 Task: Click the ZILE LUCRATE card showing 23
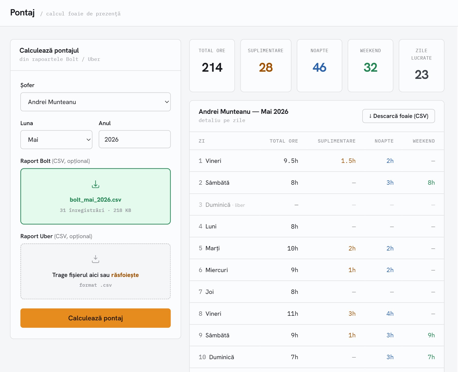click(422, 66)
